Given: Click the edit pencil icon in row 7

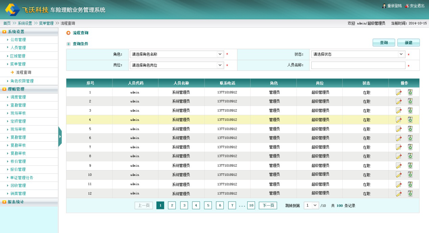Looking at the screenshot, I should tap(399, 147).
